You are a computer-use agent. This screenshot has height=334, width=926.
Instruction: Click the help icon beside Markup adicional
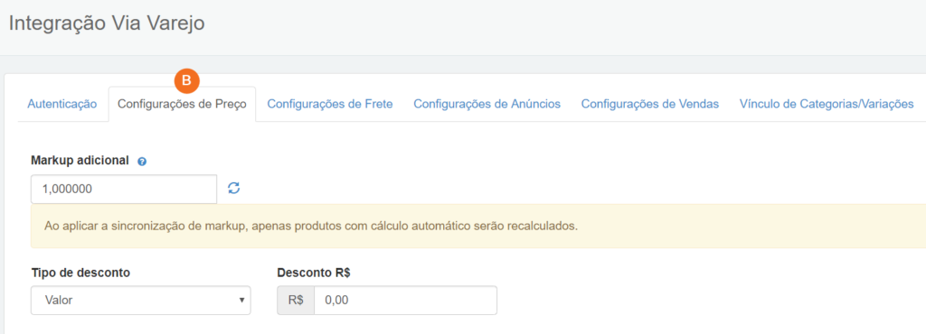pyautogui.click(x=142, y=161)
